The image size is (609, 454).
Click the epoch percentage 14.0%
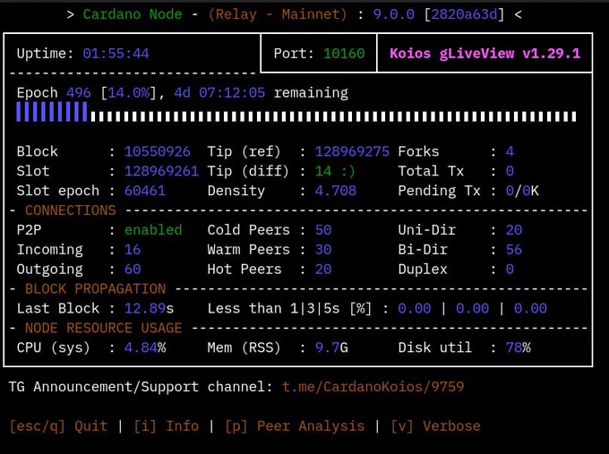(129, 93)
